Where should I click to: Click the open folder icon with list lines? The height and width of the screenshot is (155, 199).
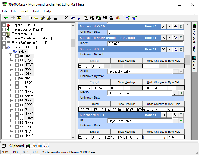[x=49, y=18]
